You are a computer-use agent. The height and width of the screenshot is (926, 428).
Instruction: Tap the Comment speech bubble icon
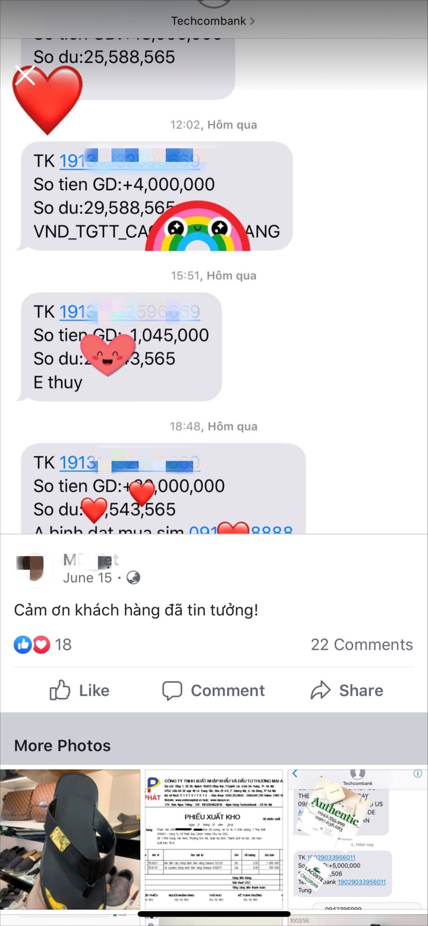(x=172, y=690)
